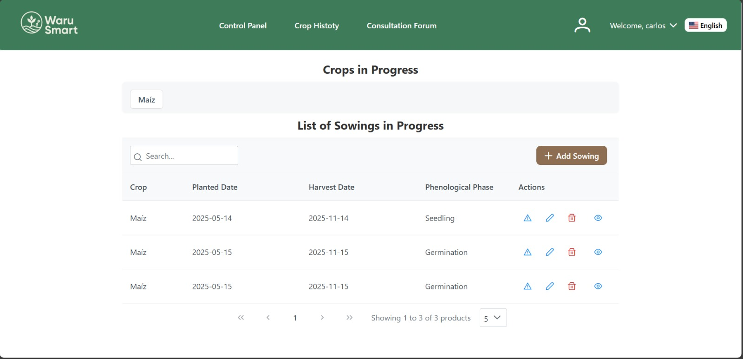Sort by Harvest Date column header
This screenshot has height=359, width=743.
click(x=332, y=187)
